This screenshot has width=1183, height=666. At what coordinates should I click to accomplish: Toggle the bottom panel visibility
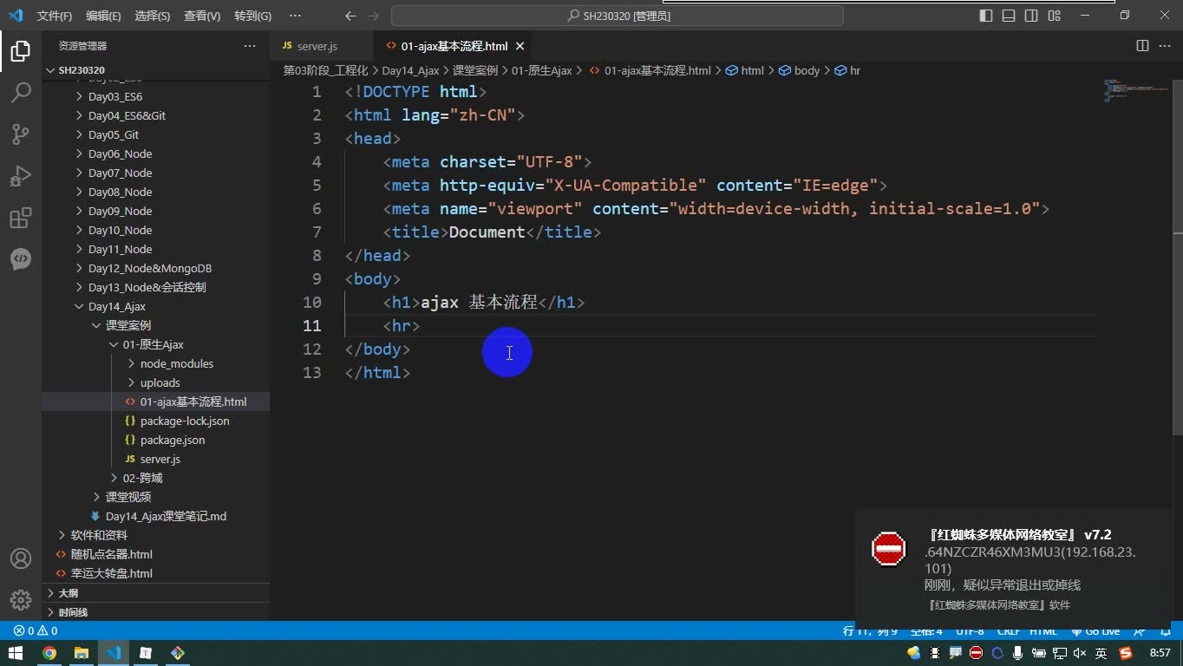tap(1009, 16)
